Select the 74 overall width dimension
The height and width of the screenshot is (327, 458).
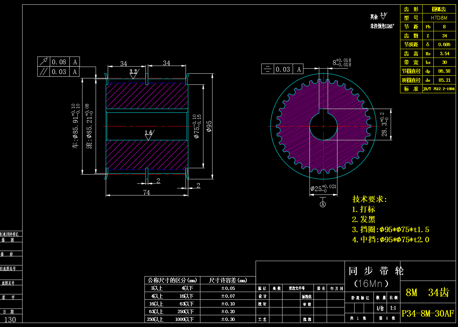coord(146,192)
